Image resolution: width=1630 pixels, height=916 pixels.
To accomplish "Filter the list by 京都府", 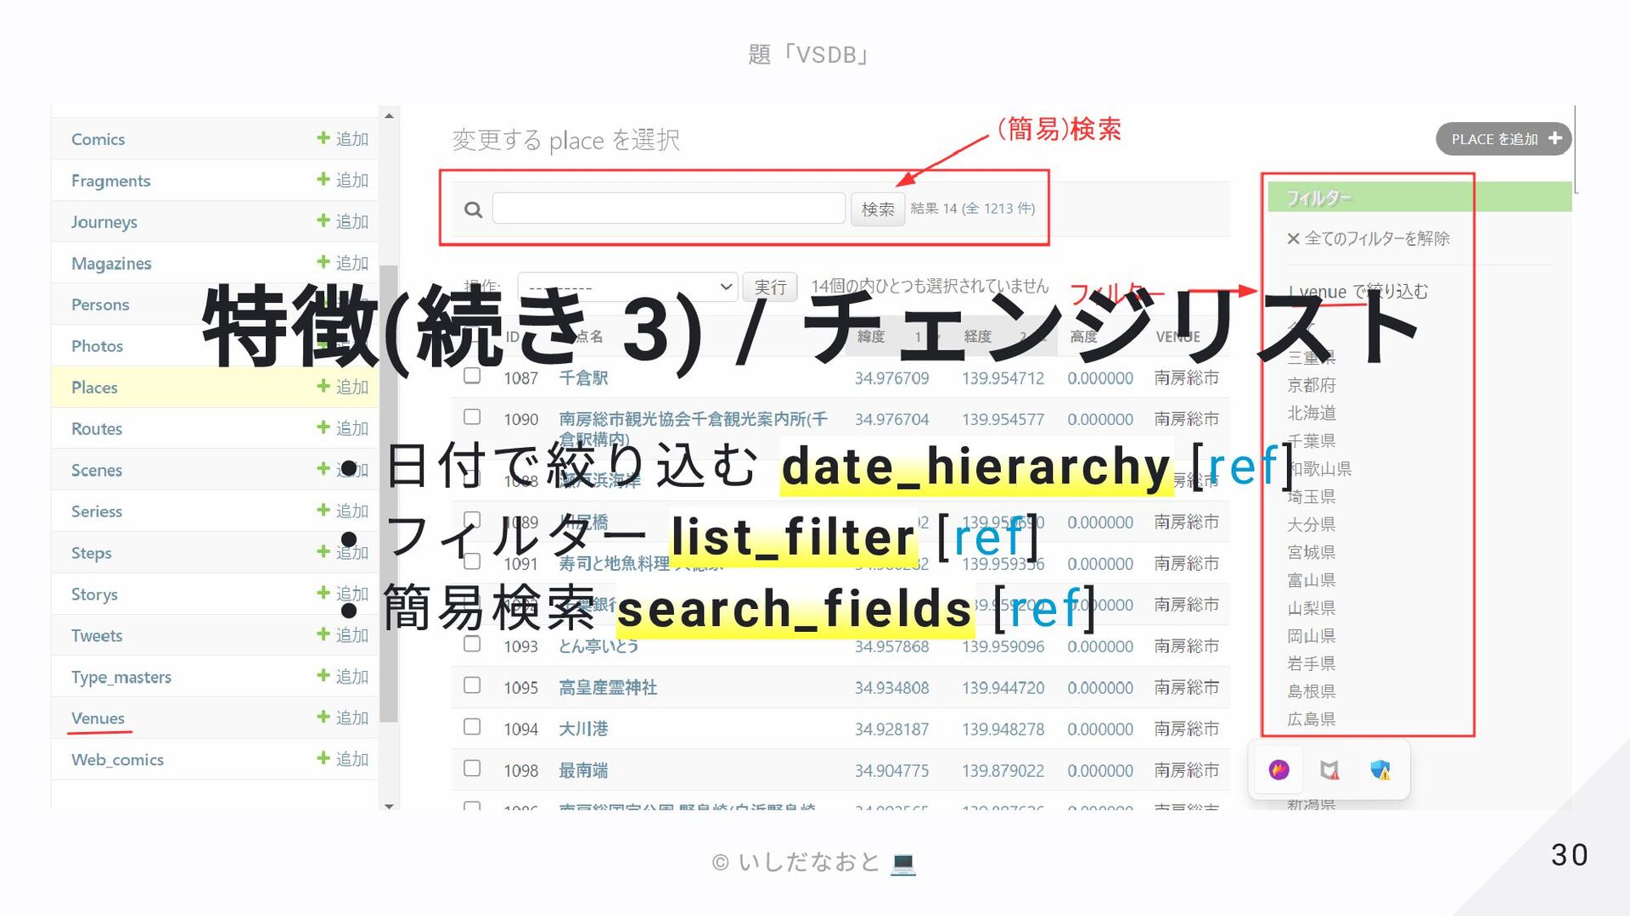I will tap(1312, 385).
